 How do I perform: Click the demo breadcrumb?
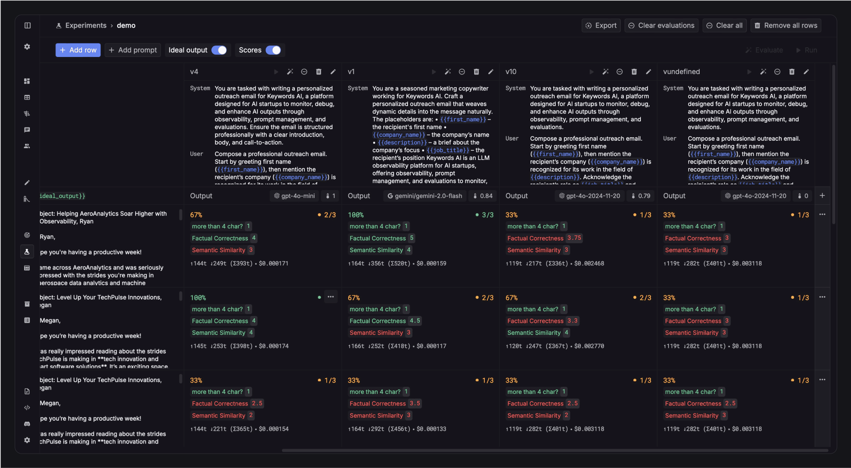(126, 25)
